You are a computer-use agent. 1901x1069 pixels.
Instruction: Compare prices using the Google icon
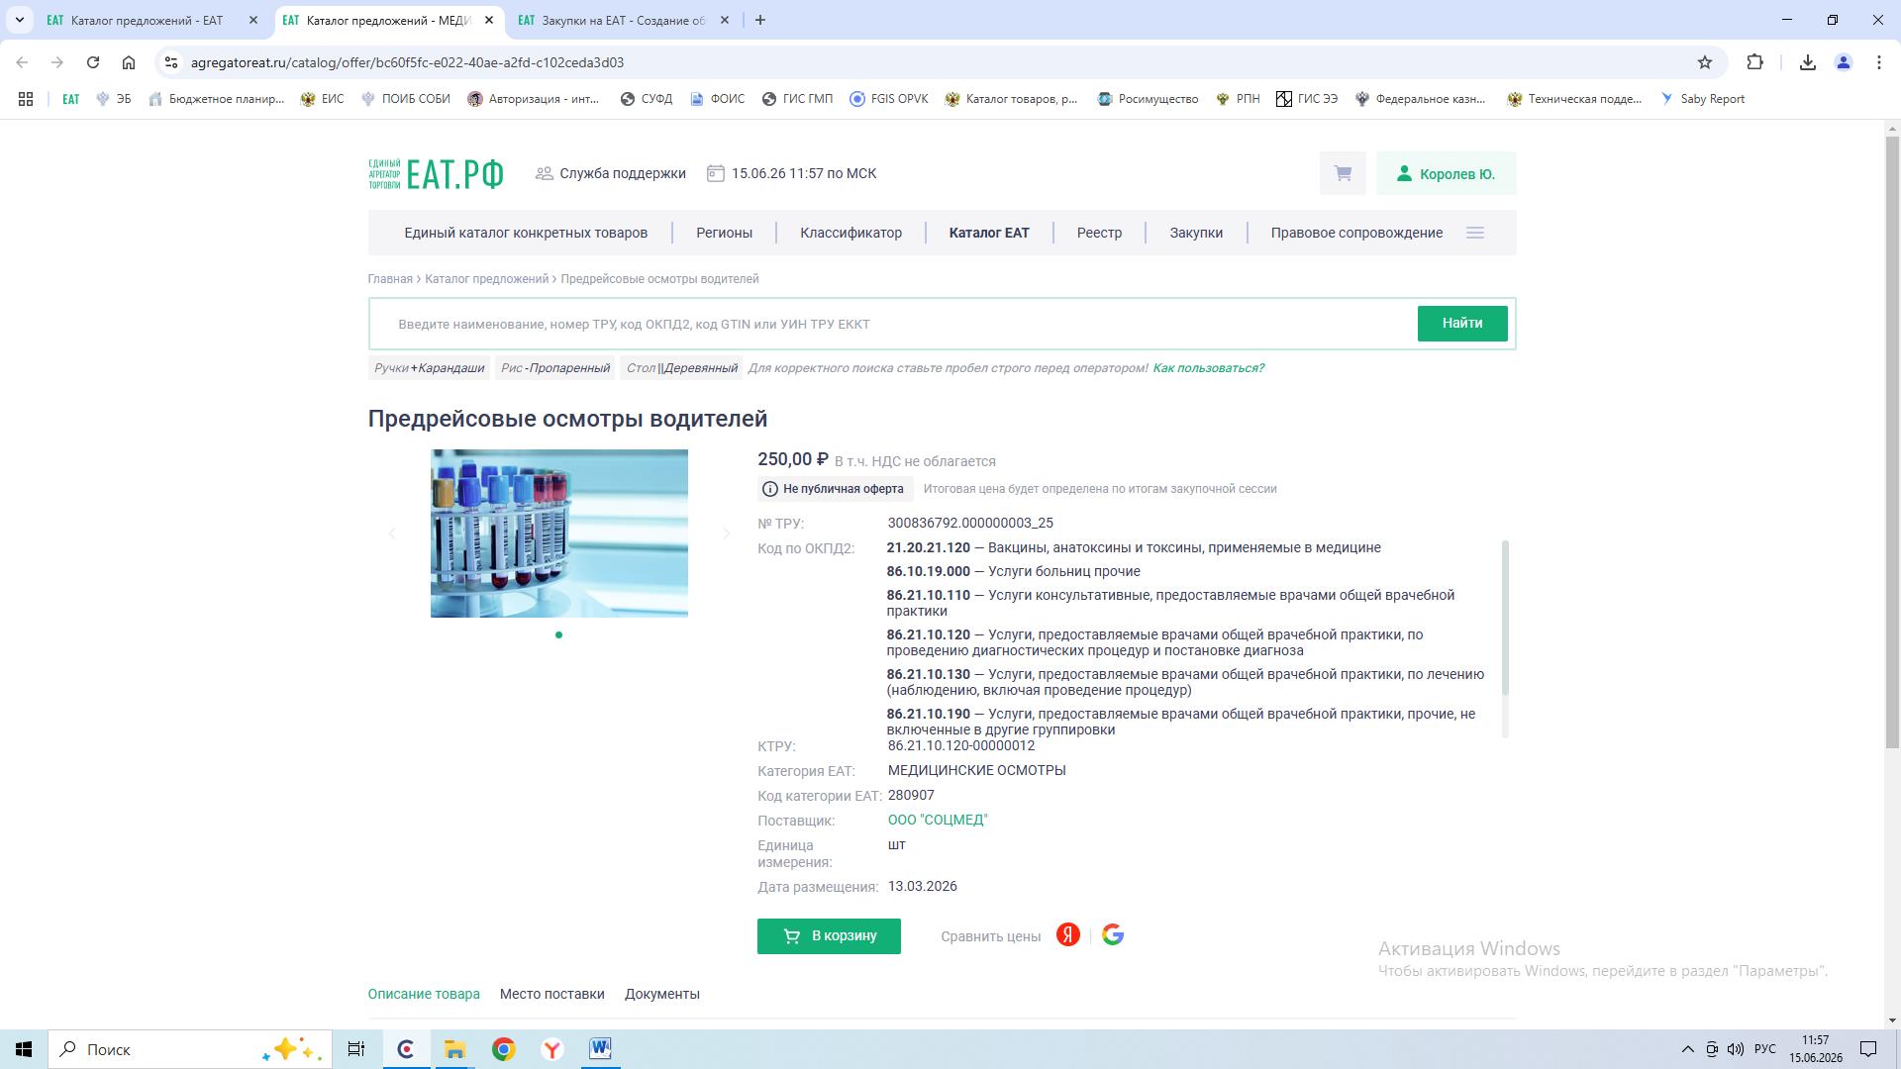tap(1113, 935)
